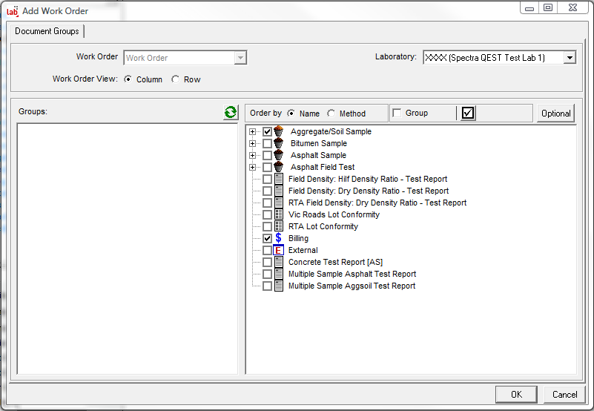The image size is (594, 411).
Task: Click the check-all checkmark icon button
Action: 468,113
